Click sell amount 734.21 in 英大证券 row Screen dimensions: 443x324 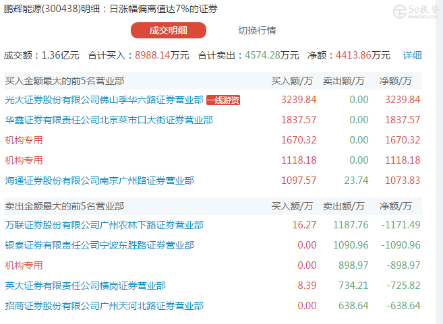point(353,286)
